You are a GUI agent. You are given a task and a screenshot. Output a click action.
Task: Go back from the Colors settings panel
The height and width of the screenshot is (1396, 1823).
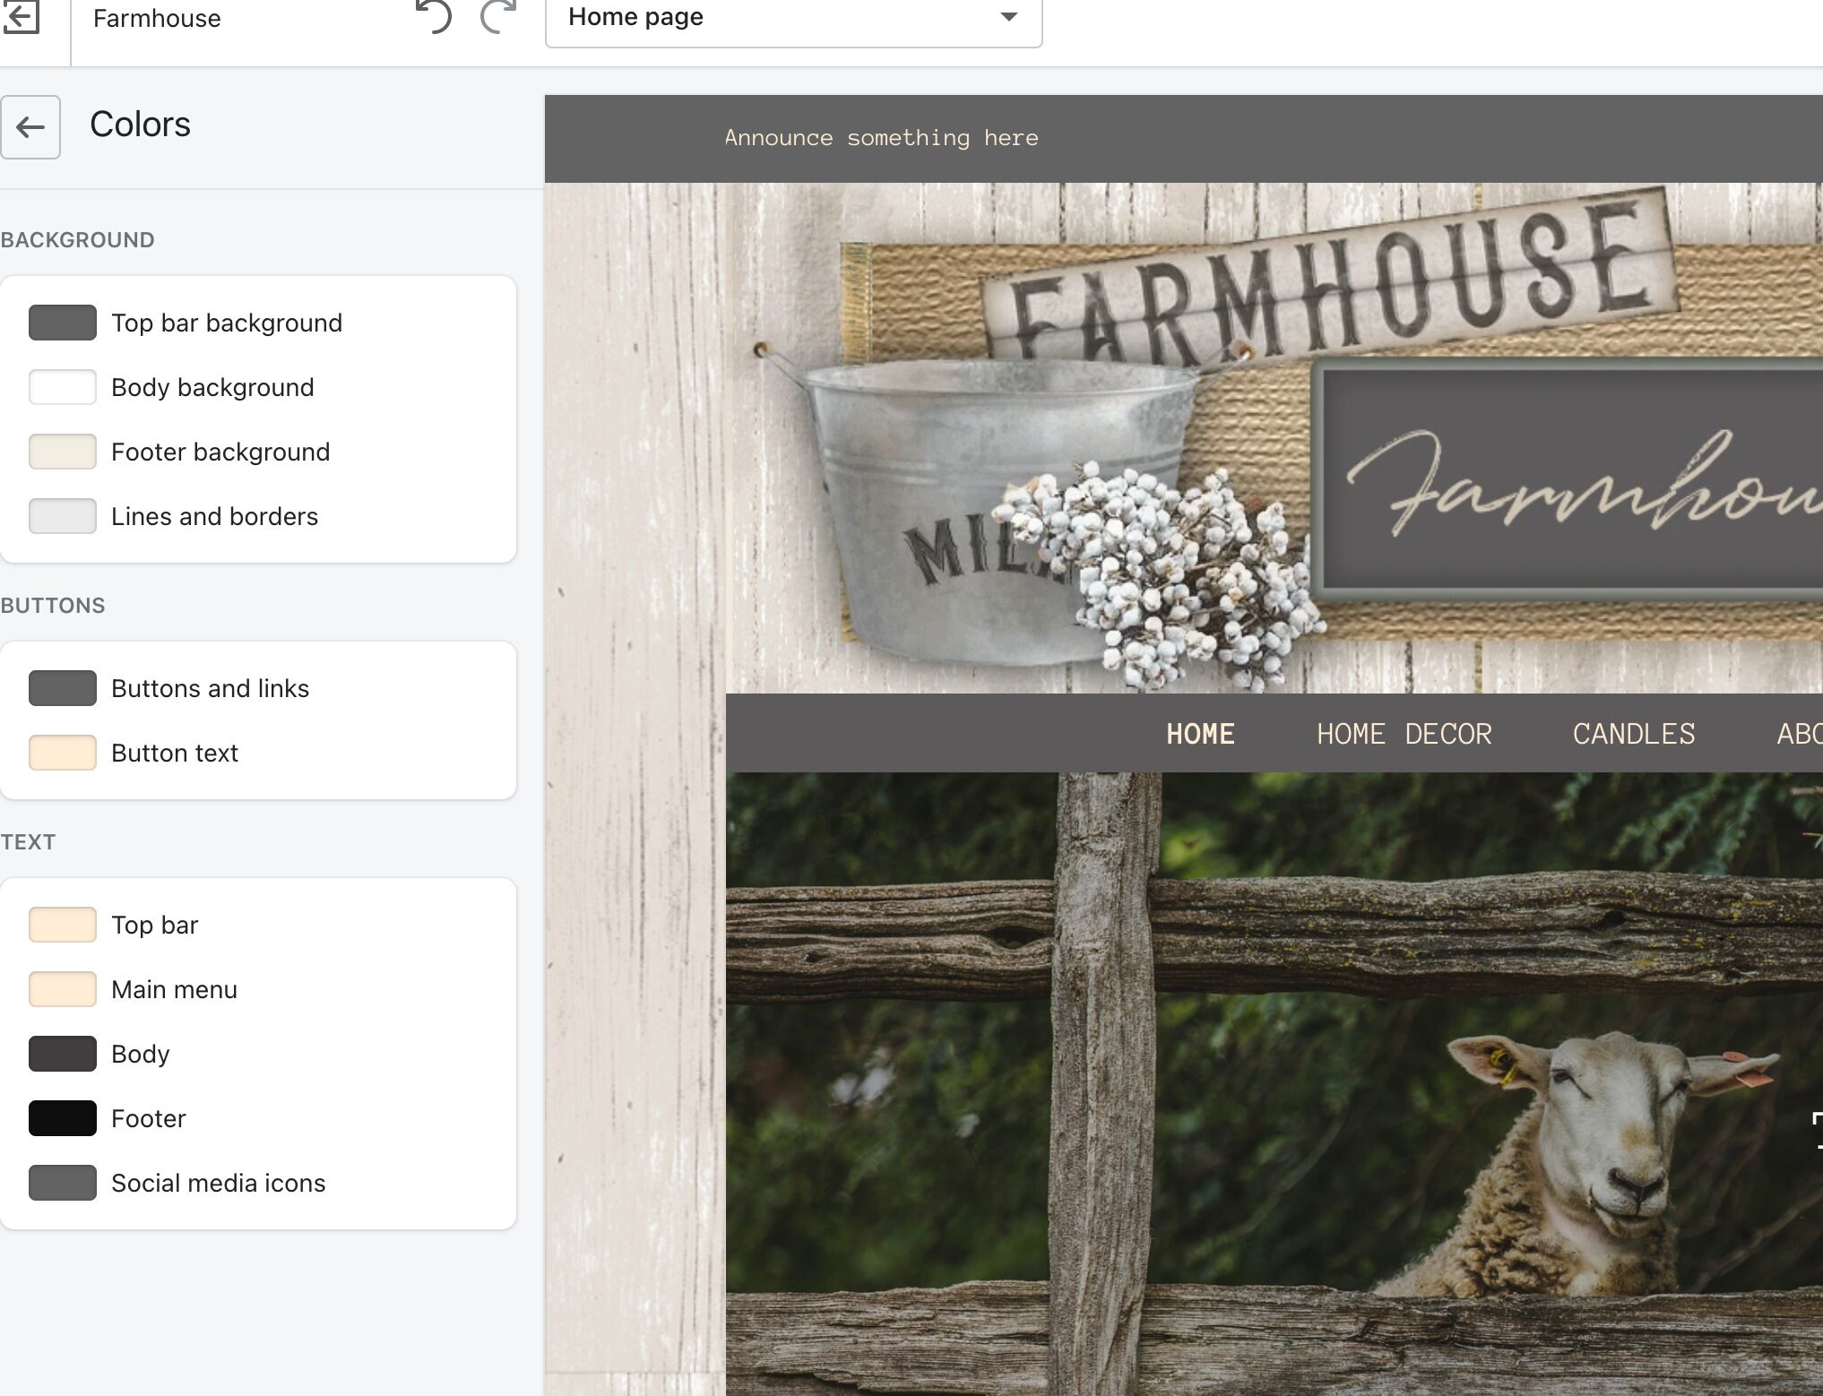pyautogui.click(x=30, y=127)
